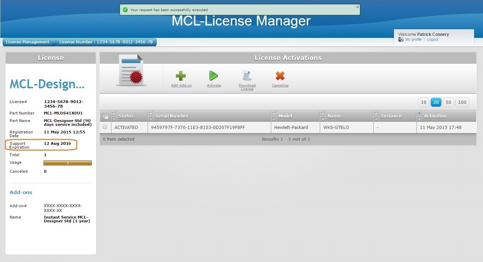This screenshot has width=483, height=262.
Task: Close the success notification banner
Action: tap(357, 7)
